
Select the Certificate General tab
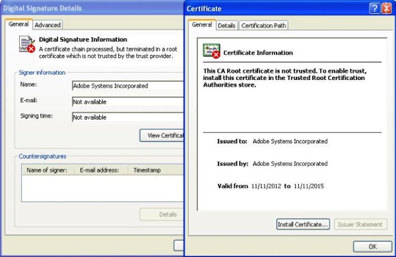[202, 25]
